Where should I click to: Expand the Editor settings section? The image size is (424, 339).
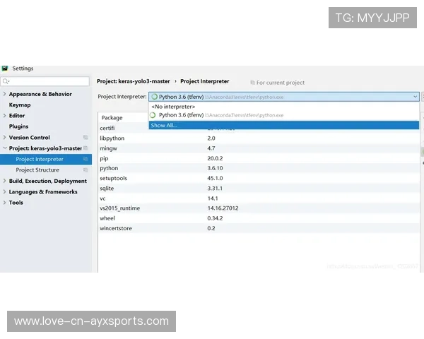coord(5,116)
